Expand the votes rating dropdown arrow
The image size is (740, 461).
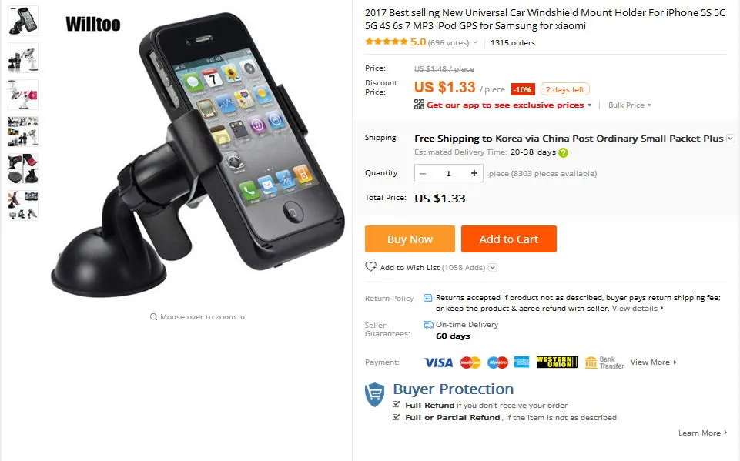click(x=475, y=42)
